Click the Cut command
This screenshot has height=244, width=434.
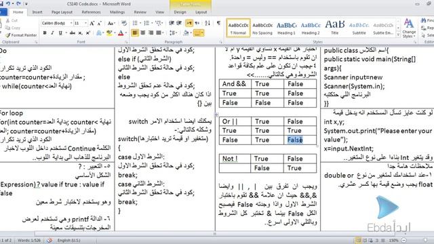12,20
